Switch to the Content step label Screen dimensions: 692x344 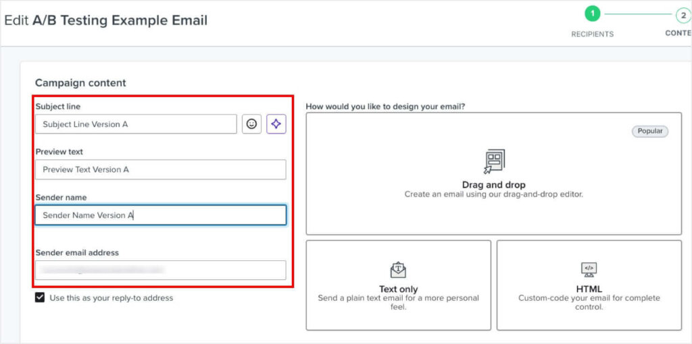(x=678, y=33)
